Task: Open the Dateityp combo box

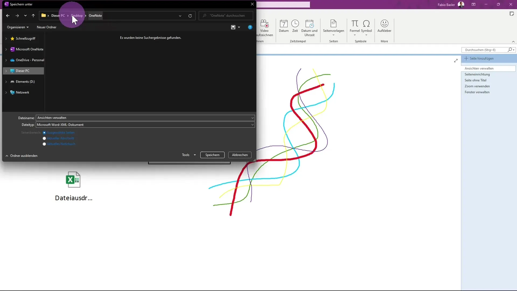Action: coord(145,125)
